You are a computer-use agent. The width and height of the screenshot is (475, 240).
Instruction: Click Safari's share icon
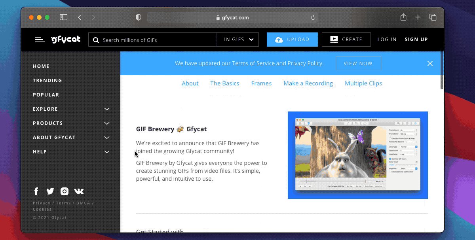click(x=403, y=17)
